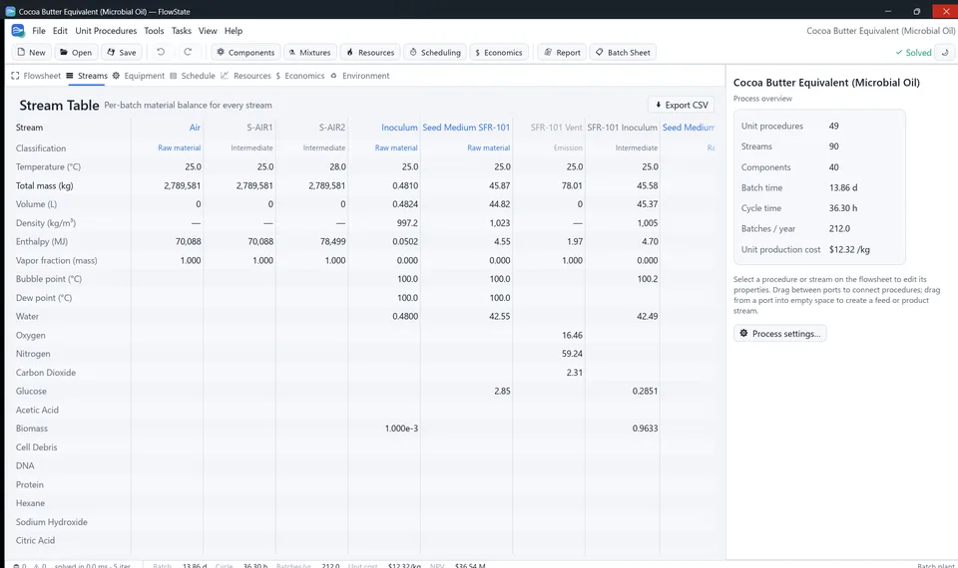Screen dimensions: 958x568
Task: Select the Streams tab
Action: 87,76
